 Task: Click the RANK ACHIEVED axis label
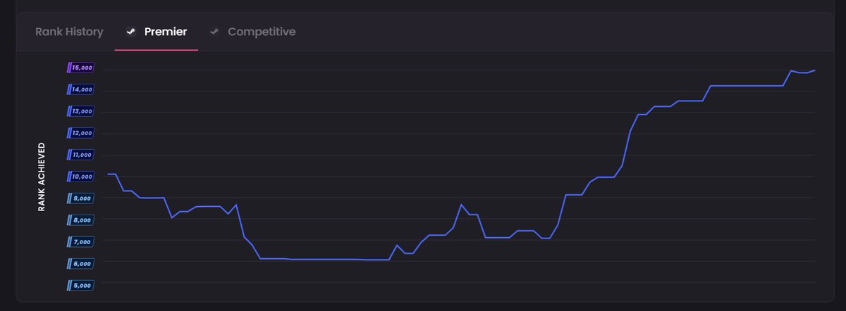42,177
